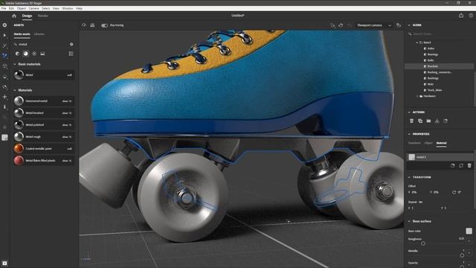Screen dimensions: 476x268
Task: Open the Help menu
Action: click(80, 8)
